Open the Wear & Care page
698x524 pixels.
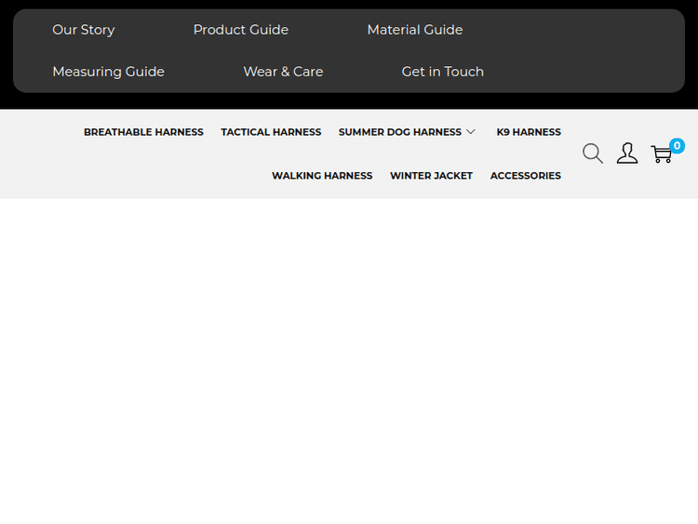pyautogui.click(x=283, y=72)
